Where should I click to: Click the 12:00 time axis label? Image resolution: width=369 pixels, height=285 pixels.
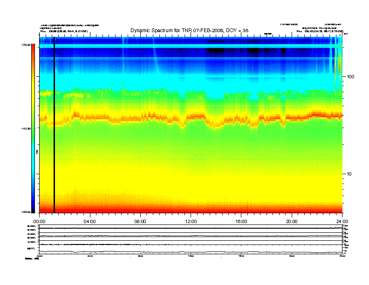tap(191, 222)
